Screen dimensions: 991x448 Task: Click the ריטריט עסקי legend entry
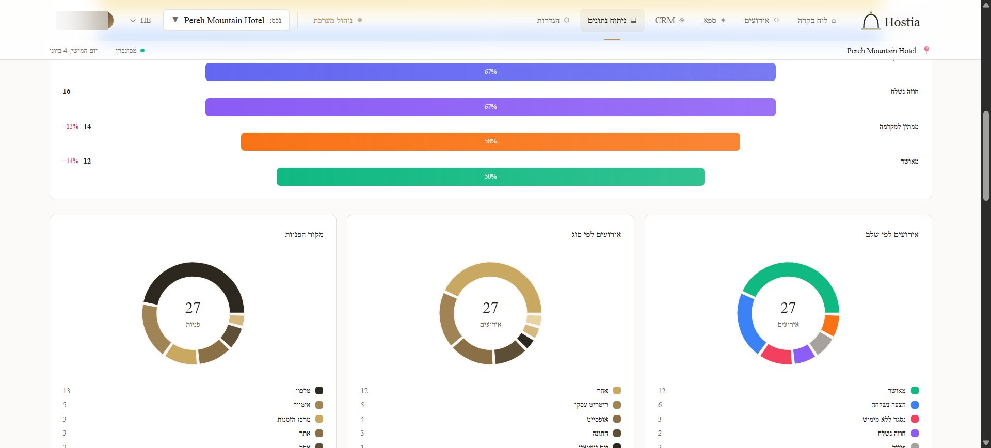pyautogui.click(x=490, y=405)
